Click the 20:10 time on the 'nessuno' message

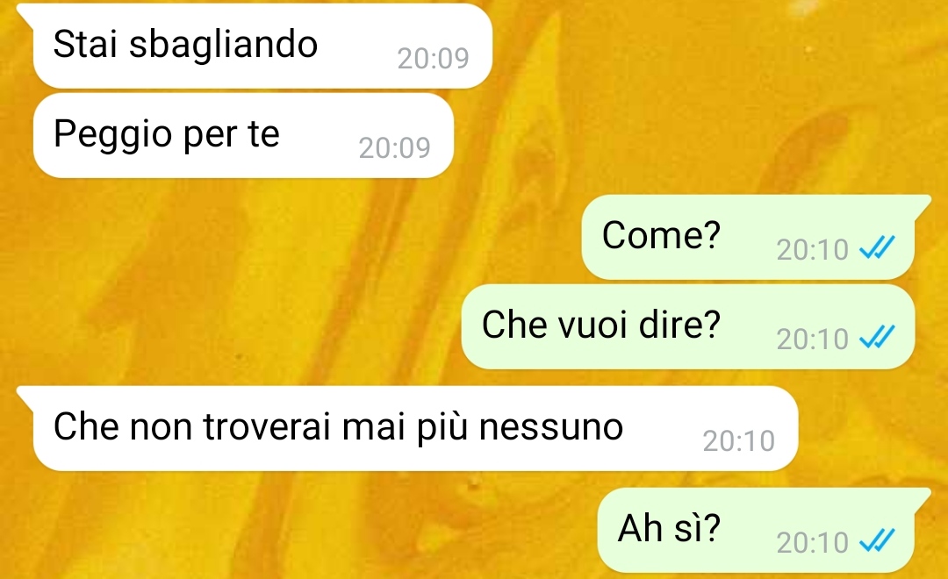tap(739, 441)
